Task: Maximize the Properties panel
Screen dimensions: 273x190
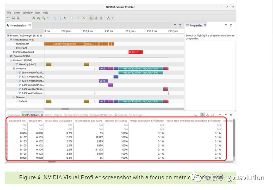Action: pos(231,25)
